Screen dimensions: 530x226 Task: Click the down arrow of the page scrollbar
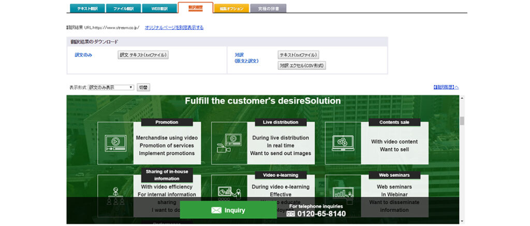462,221
